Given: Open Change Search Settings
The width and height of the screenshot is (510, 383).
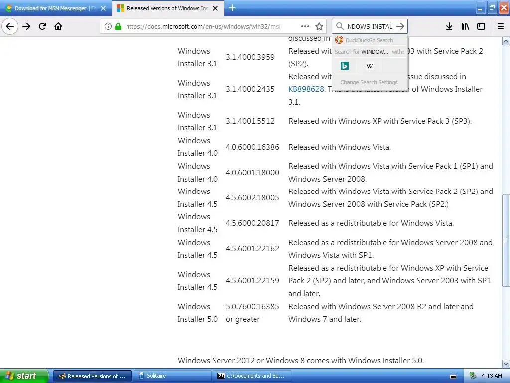Looking at the screenshot, I should (369, 82).
